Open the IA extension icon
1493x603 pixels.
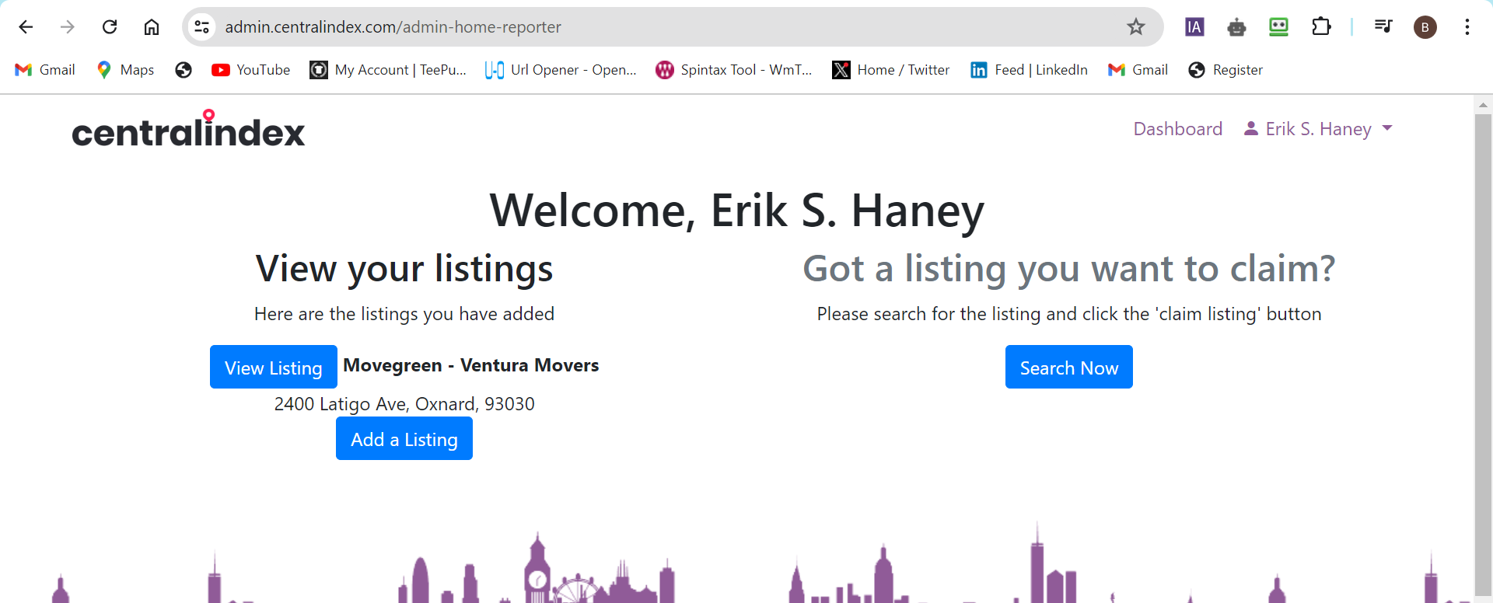pyautogui.click(x=1194, y=27)
